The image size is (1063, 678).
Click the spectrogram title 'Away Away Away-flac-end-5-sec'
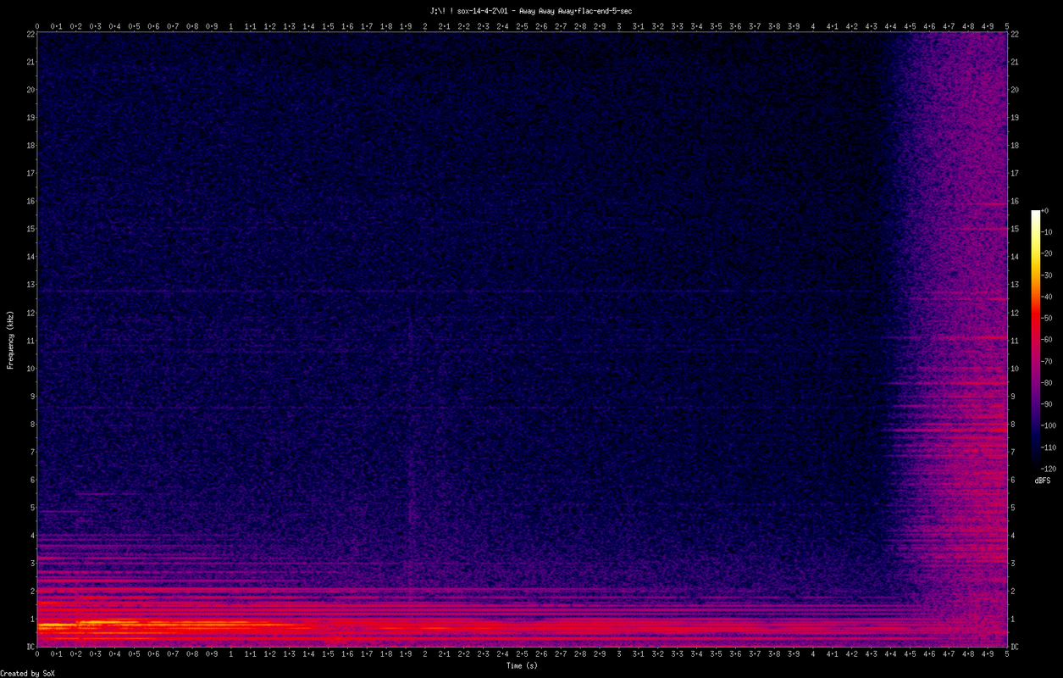point(575,11)
